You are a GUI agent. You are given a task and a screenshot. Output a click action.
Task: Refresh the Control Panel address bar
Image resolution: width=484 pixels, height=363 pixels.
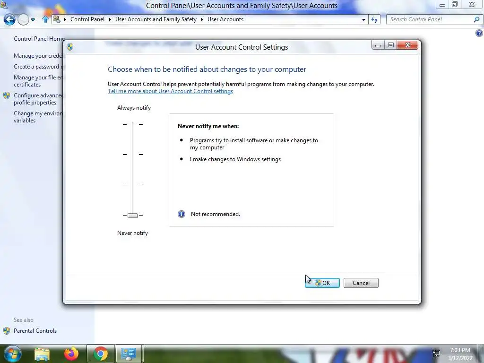pos(374,20)
